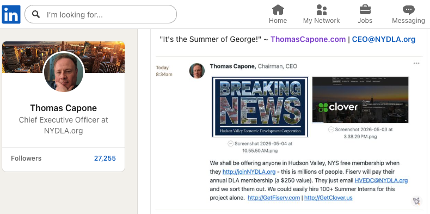Click the attachment icon beside Screenshot 2026-05-03

[331, 130]
